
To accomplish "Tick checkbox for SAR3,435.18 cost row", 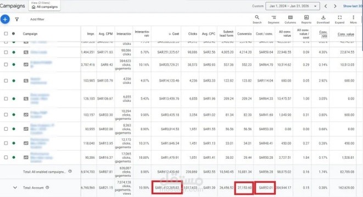I will (x=6, y=115).
